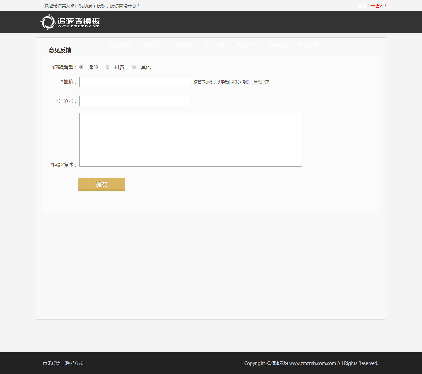Click the 其他 label text
The height and width of the screenshot is (374, 422).
pyautogui.click(x=146, y=68)
